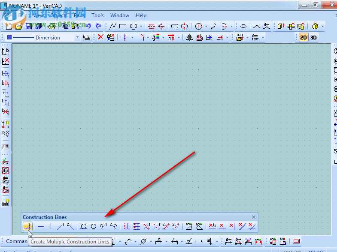The height and width of the screenshot is (252, 337).
Task: Switch to 3D mode
Action: click(313, 38)
